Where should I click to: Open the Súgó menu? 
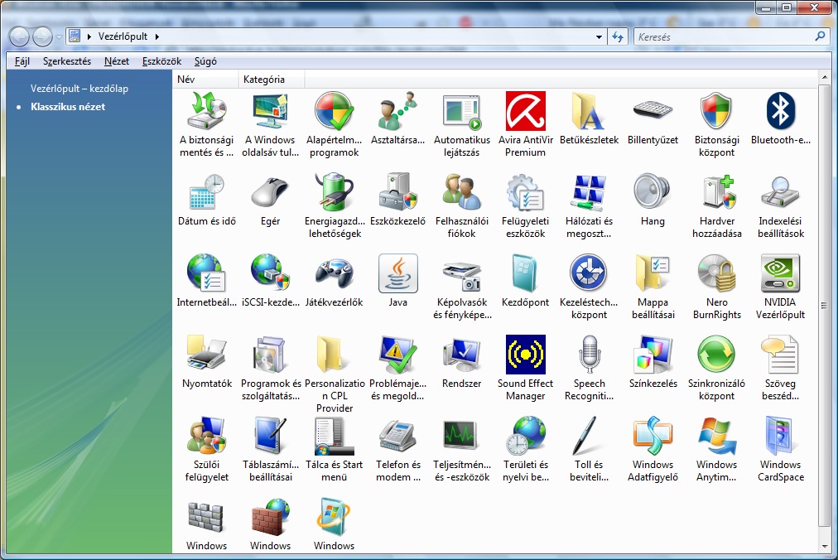205,61
